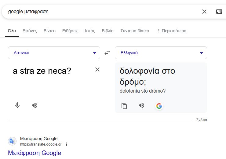Swap source and target languages
Image resolution: width=226 pixels, height=159 pixels.
[x=107, y=53]
